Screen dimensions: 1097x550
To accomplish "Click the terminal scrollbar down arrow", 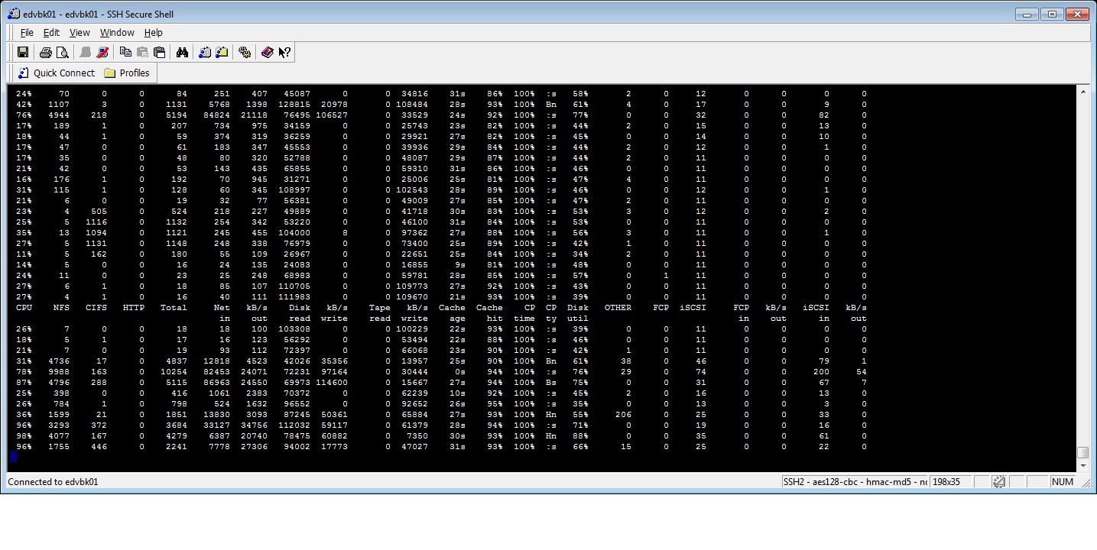I will click(x=1082, y=465).
